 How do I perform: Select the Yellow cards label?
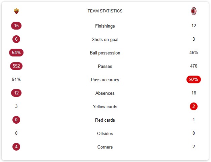click(105, 107)
